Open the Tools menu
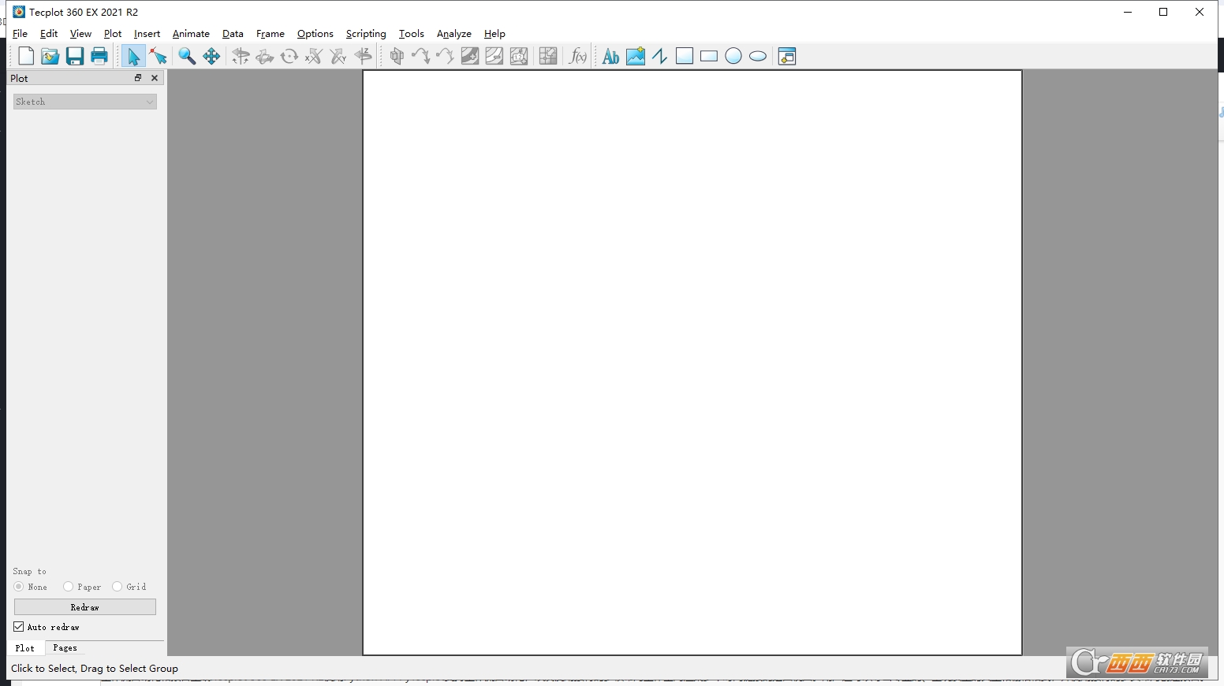1224x686 pixels. click(412, 34)
